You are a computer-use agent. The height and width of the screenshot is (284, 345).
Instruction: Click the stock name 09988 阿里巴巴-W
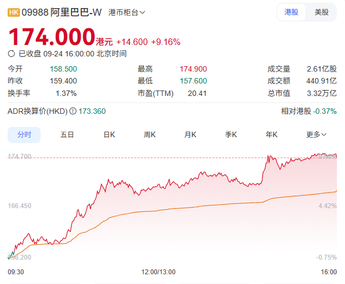pyautogui.click(x=61, y=12)
